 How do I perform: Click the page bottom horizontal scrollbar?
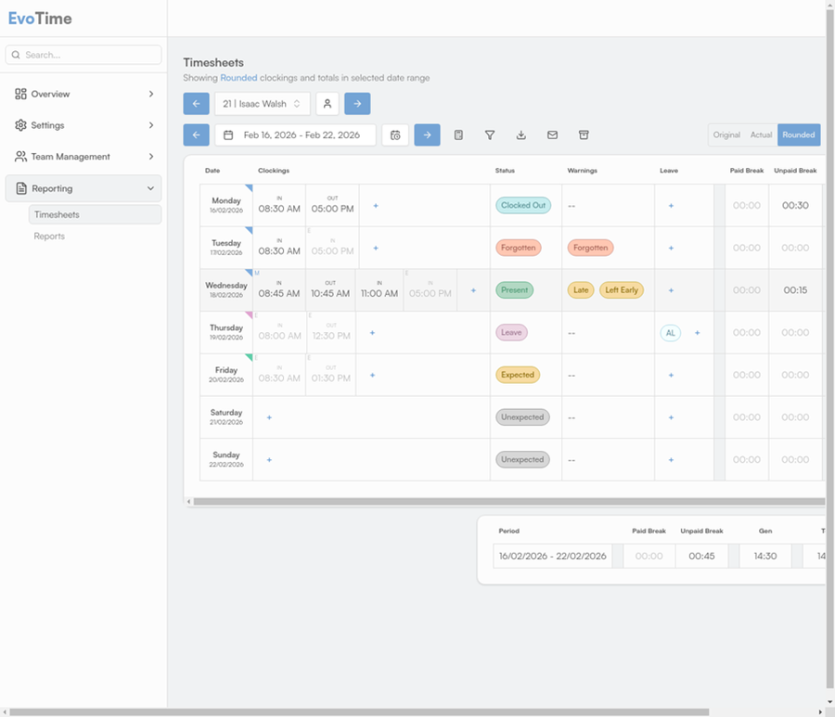point(359,712)
